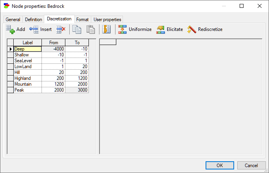Copy intervals using the copy icon
The width and height of the screenshot is (269, 173).
(x=77, y=29)
